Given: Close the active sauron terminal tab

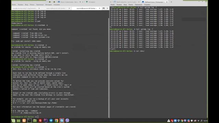Looking at the screenshot, I should (x=100, y=8).
